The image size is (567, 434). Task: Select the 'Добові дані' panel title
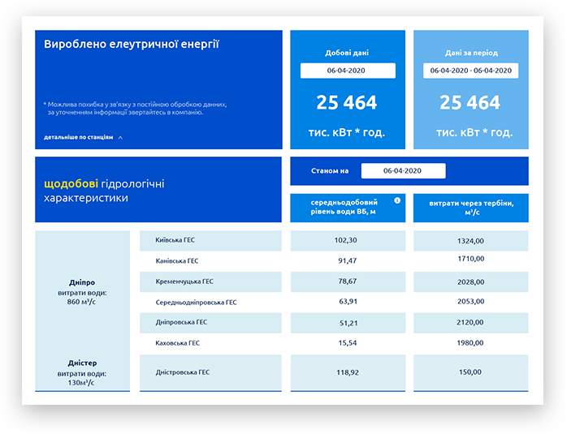(348, 53)
